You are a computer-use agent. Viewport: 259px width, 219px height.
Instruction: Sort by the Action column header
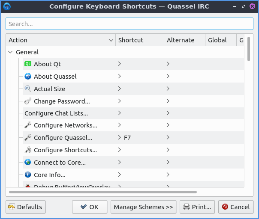[60, 40]
